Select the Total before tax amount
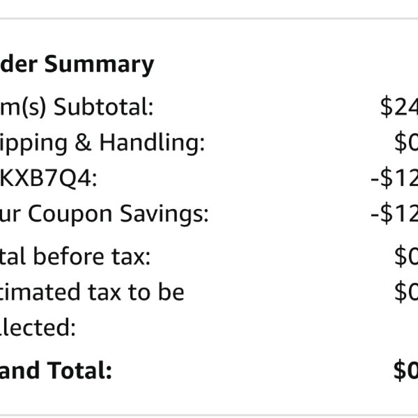This screenshot has width=418, height=418. 406,256
